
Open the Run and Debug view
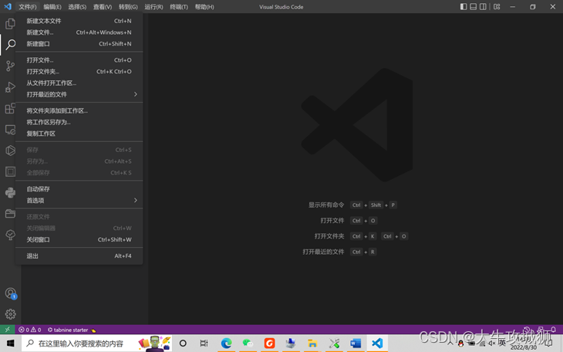[10, 87]
